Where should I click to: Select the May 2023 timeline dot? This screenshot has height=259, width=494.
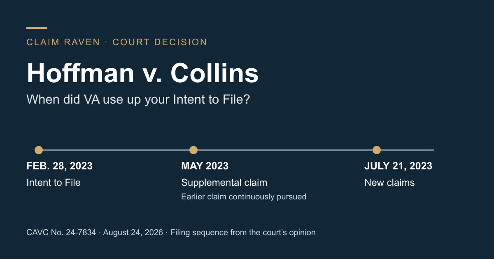click(193, 150)
